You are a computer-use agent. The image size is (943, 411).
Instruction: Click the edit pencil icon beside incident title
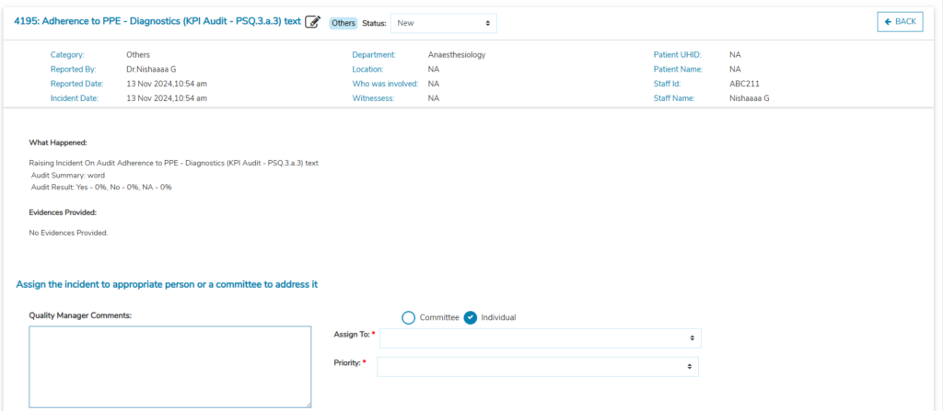pos(312,22)
